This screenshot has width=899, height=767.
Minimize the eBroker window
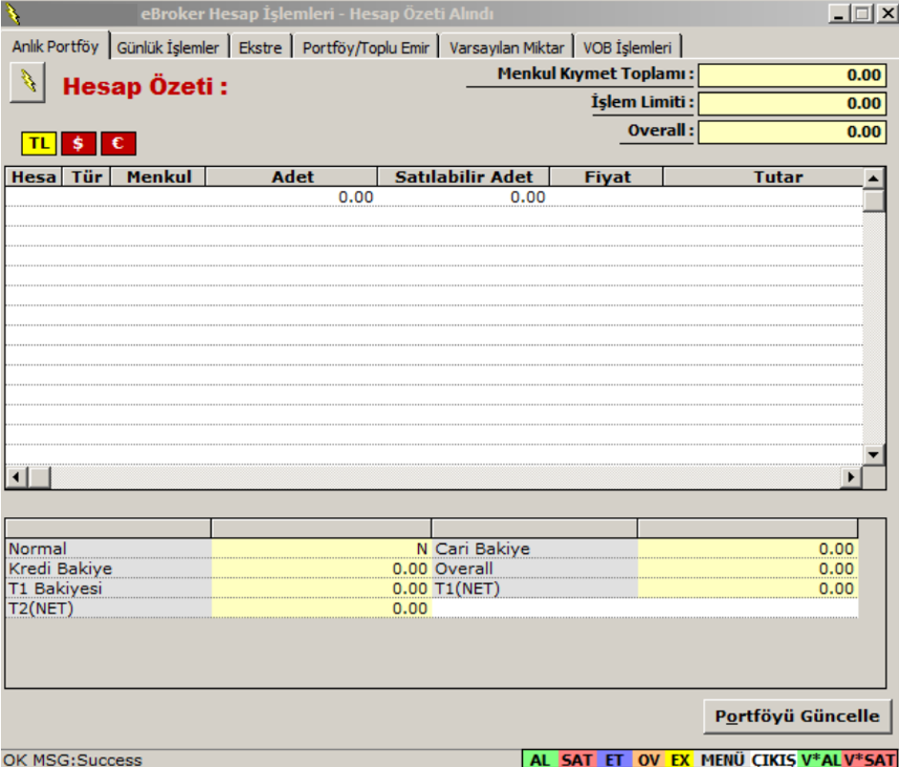839,13
